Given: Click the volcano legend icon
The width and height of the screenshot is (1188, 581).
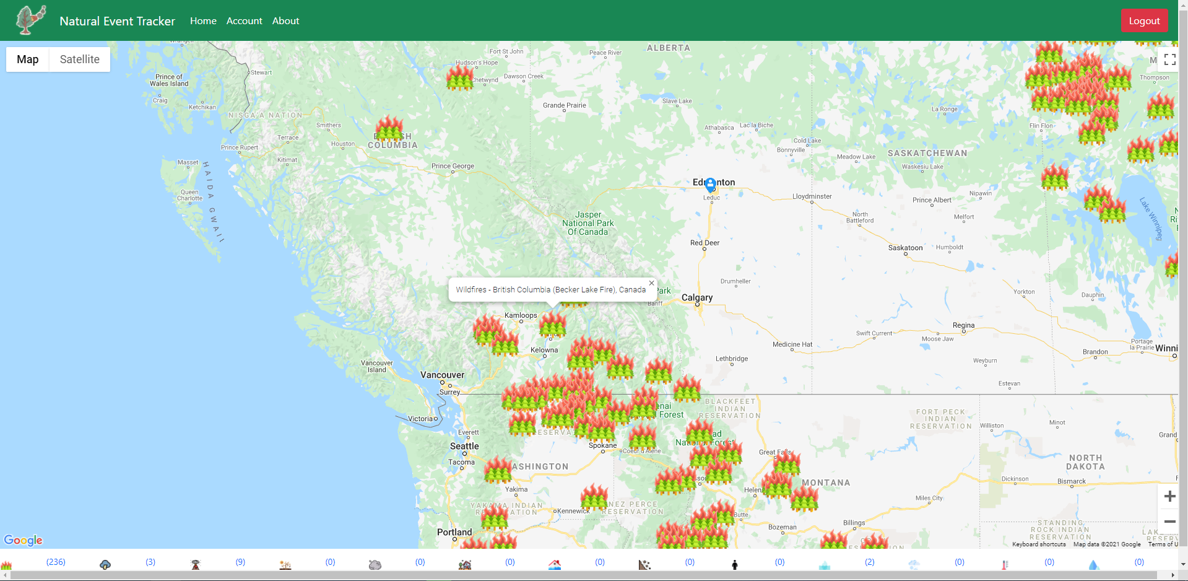Looking at the screenshot, I should 196,564.
